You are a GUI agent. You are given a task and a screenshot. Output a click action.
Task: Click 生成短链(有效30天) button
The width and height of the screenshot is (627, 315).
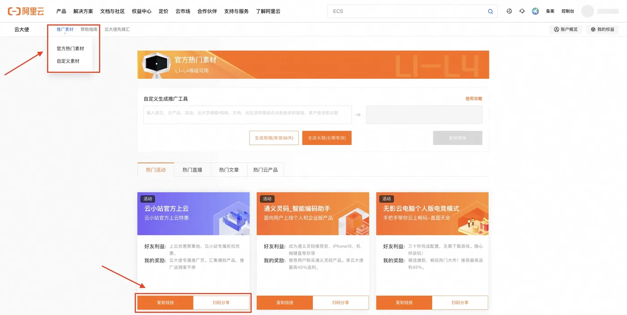click(274, 138)
